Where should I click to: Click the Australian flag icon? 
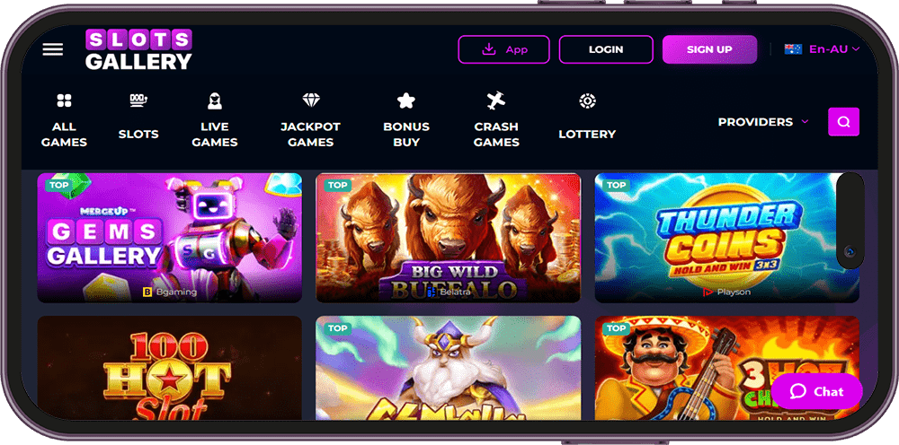[793, 49]
